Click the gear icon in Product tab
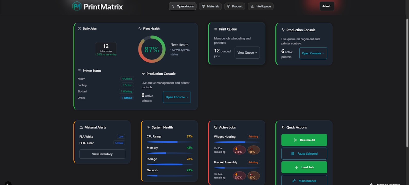Viewport: 409px width, 185px height. [229, 6]
